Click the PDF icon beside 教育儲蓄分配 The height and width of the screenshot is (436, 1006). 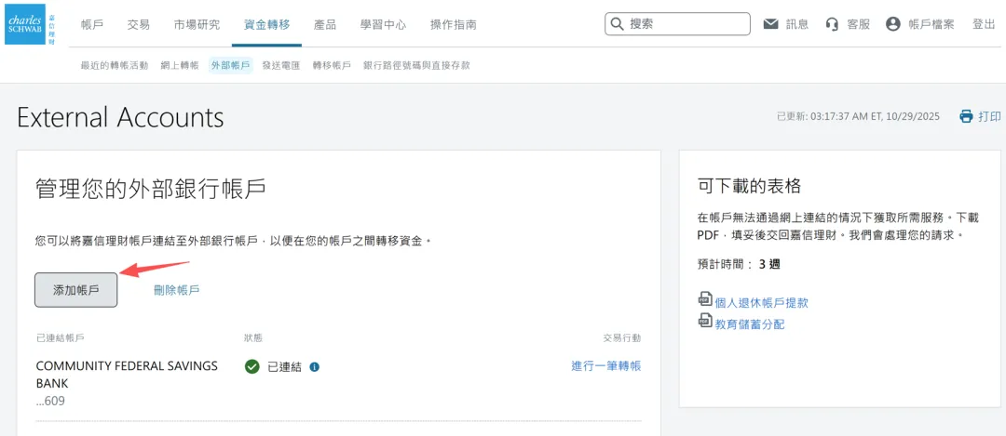click(705, 321)
